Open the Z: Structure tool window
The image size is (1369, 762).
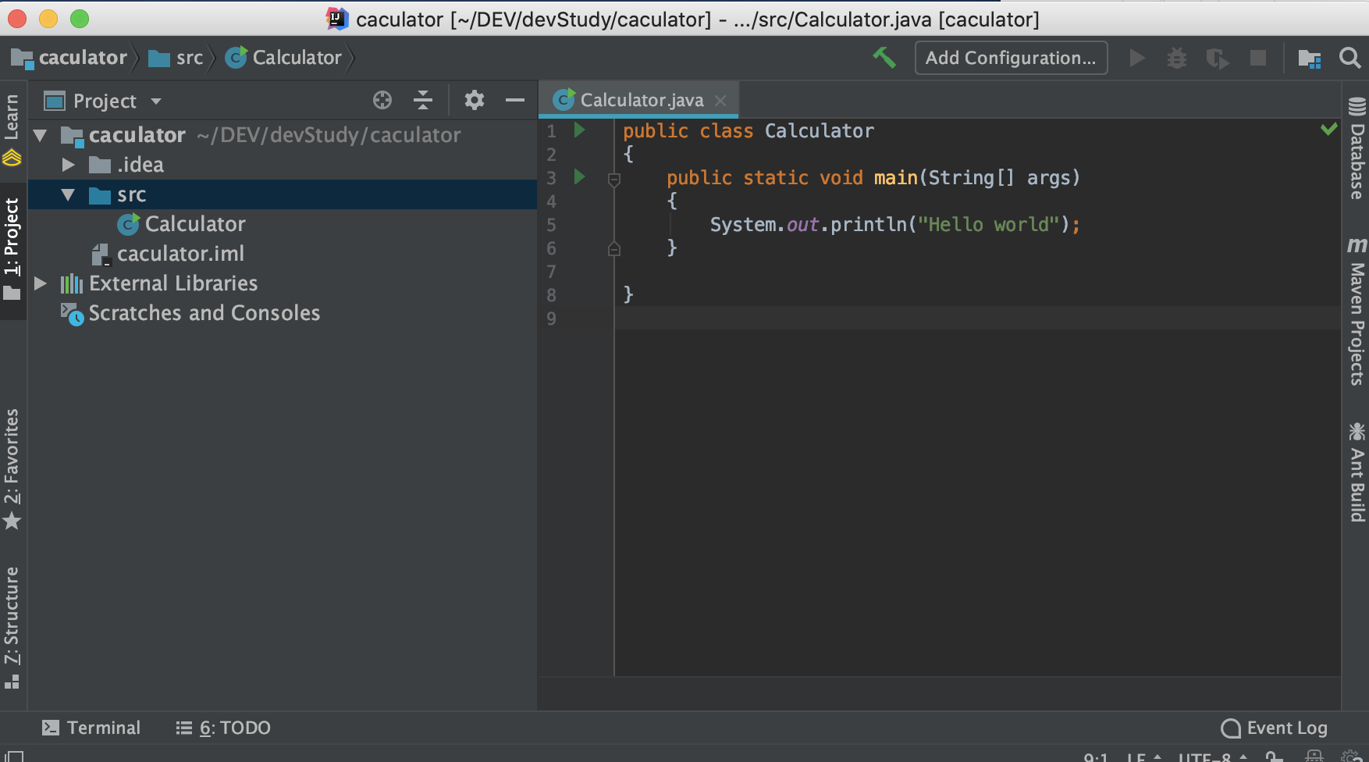[12, 628]
